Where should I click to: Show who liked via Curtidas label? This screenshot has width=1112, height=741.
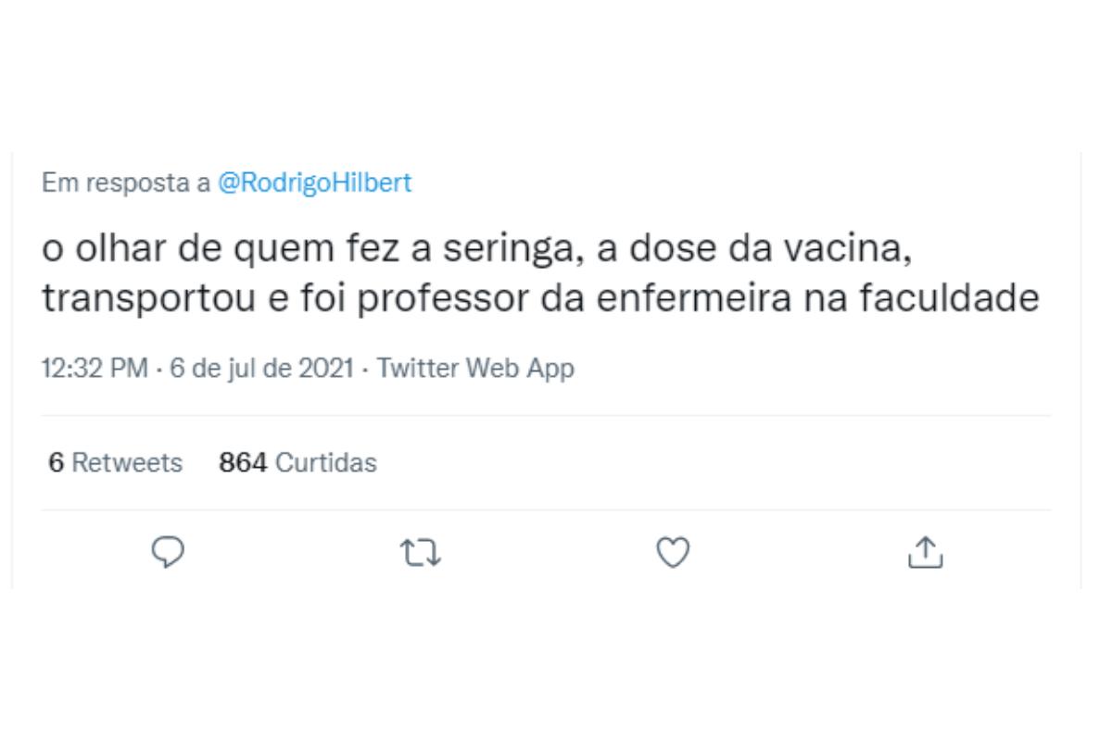tap(326, 462)
